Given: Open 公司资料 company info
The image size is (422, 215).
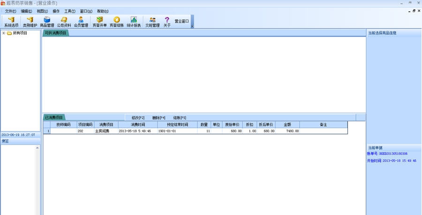Looking at the screenshot, I should coord(64,22).
